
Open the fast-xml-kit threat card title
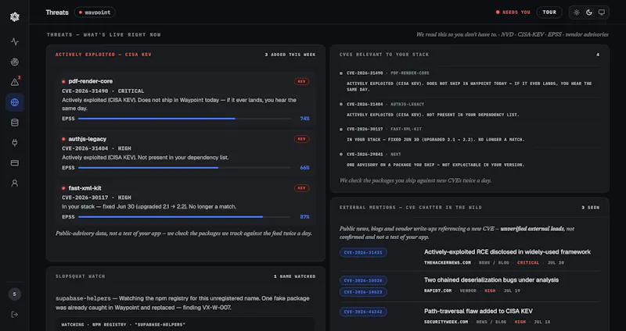(85, 188)
